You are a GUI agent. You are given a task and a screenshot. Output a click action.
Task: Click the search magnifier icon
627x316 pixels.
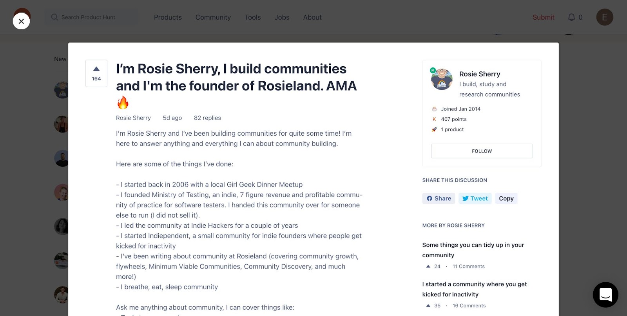(x=54, y=17)
